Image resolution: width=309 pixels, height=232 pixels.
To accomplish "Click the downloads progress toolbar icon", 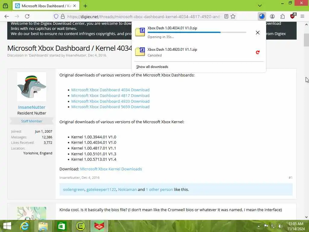I will point(262,16).
